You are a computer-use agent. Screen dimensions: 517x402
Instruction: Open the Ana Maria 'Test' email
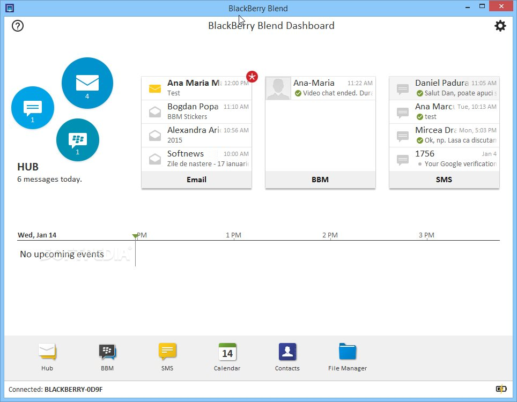pyautogui.click(x=196, y=88)
